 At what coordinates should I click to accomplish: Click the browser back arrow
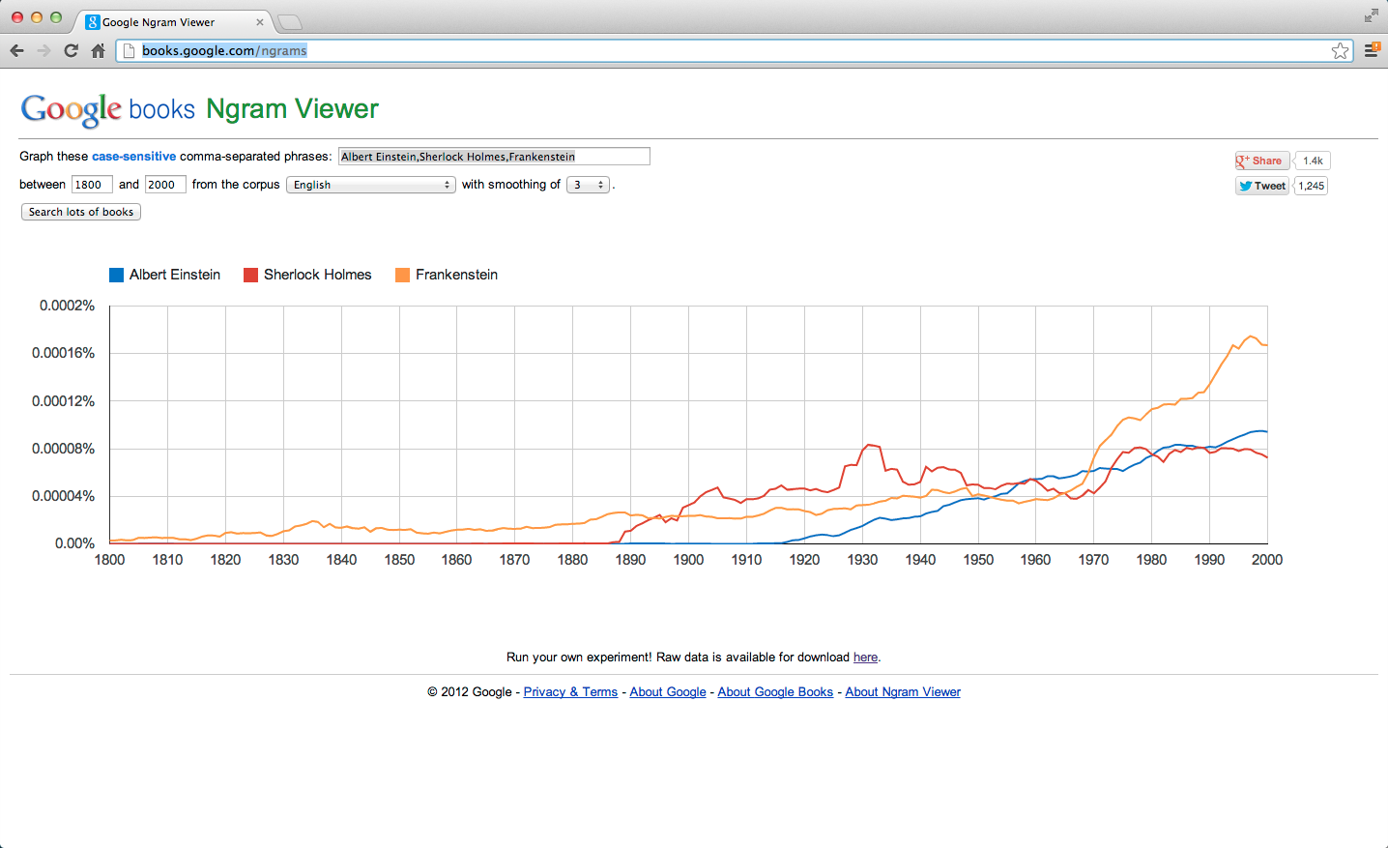[x=16, y=50]
